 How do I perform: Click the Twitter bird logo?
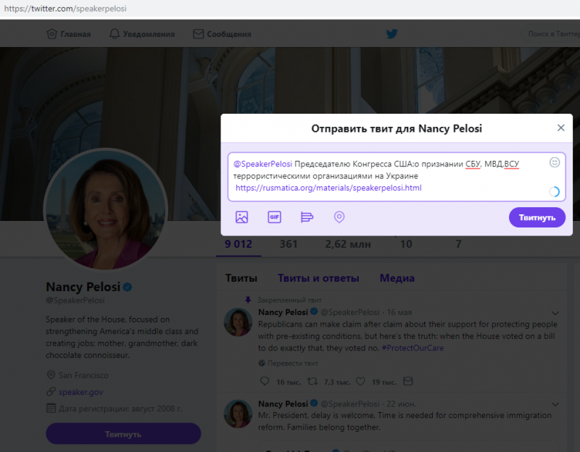pyautogui.click(x=391, y=34)
